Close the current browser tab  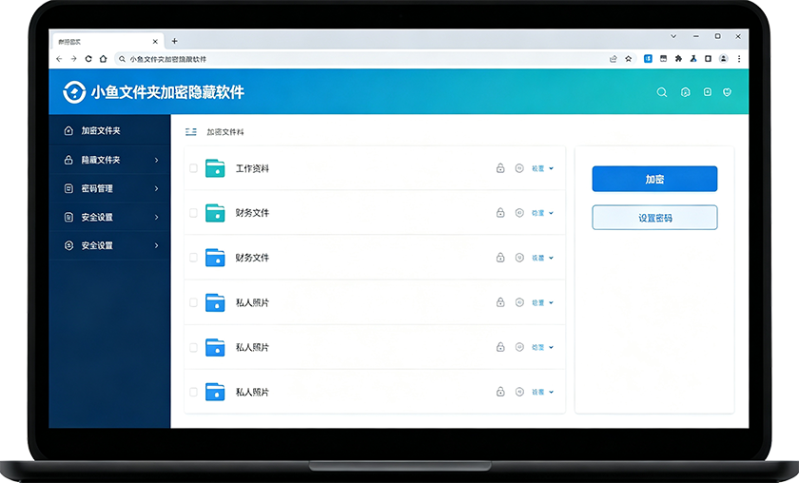pos(155,42)
